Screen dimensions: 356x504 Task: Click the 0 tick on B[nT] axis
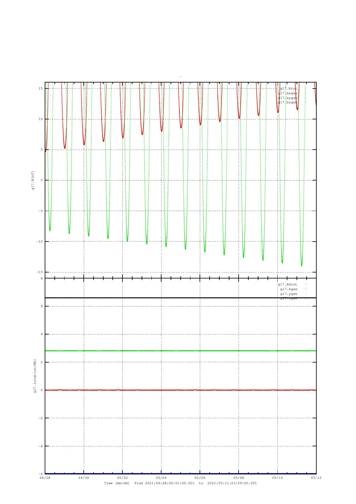coord(42,180)
